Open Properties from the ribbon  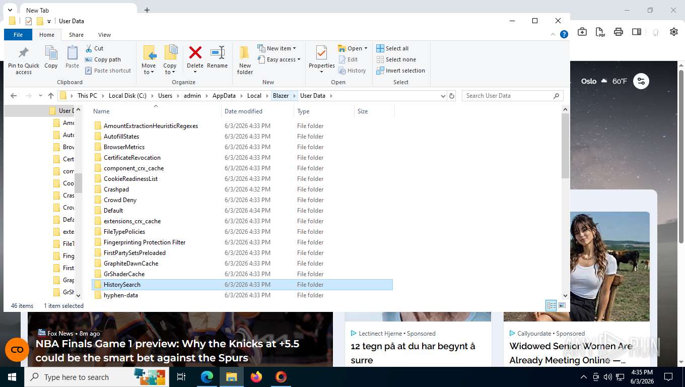coord(321,59)
